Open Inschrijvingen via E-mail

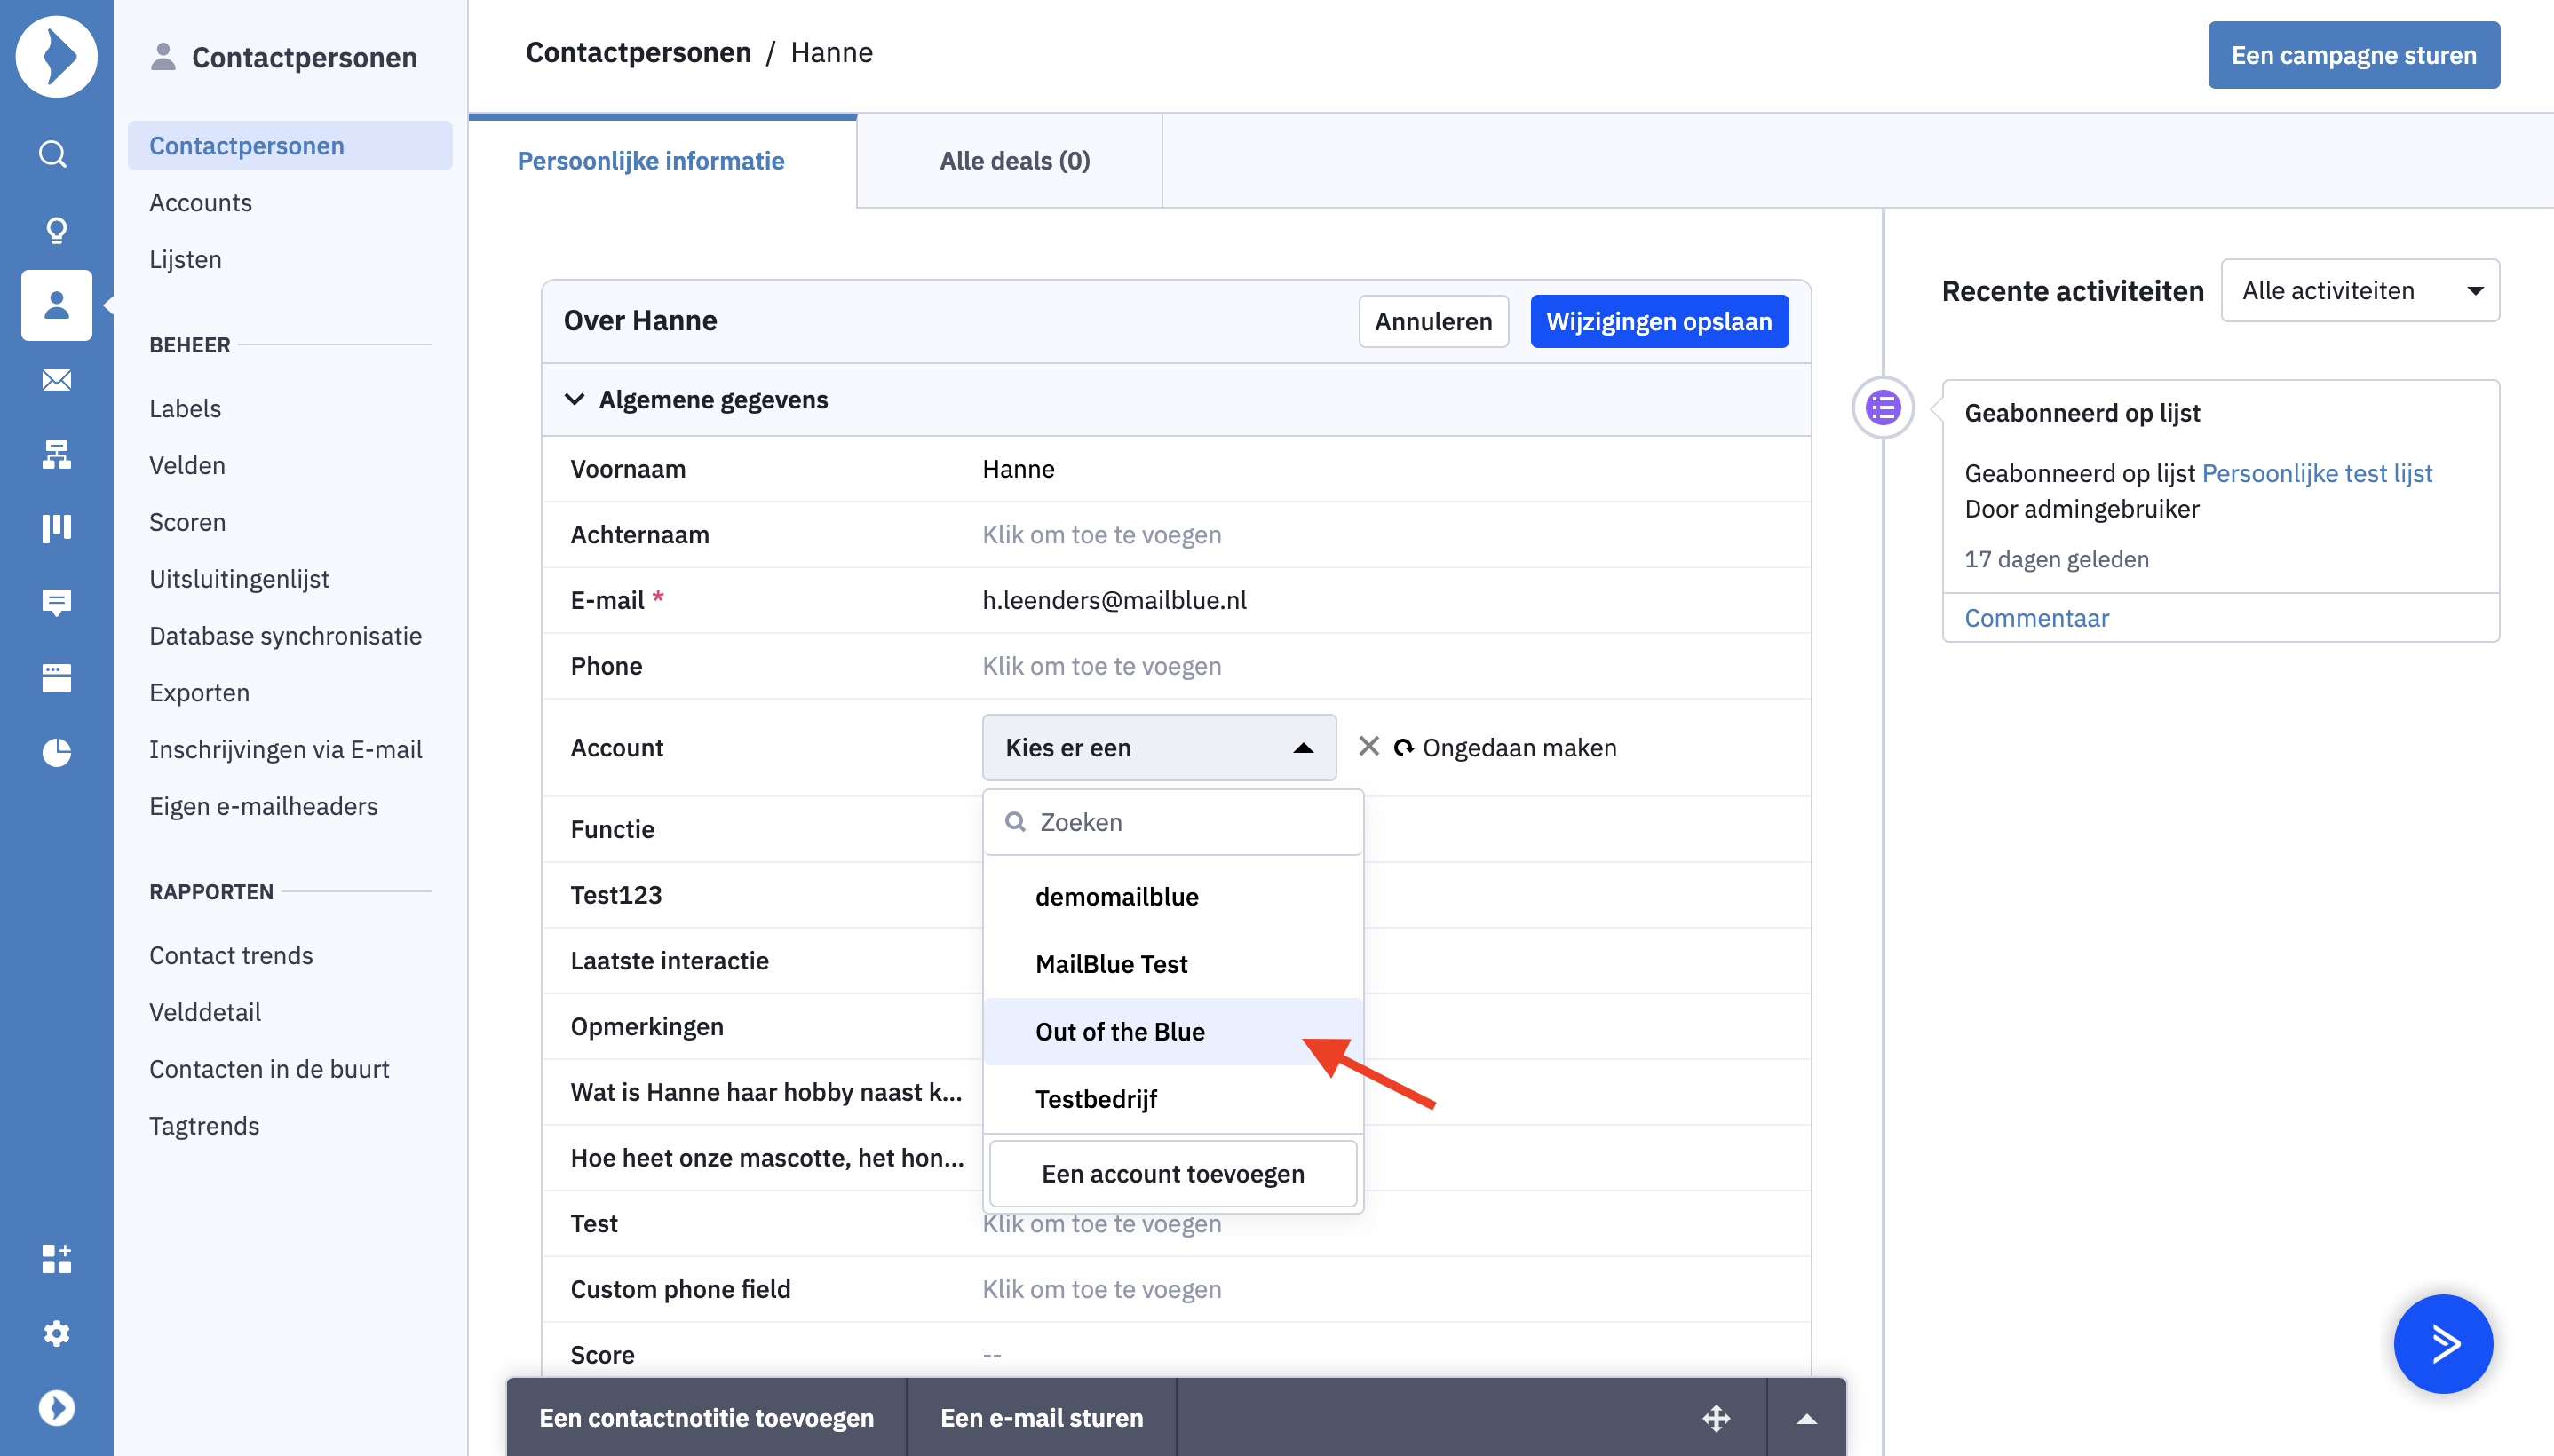(285, 750)
